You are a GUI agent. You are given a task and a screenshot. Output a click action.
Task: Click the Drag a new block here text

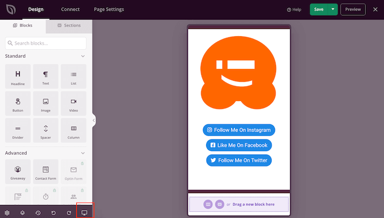pos(254,204)
